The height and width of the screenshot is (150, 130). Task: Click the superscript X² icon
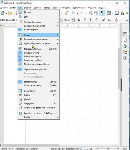tap(104, 20)
